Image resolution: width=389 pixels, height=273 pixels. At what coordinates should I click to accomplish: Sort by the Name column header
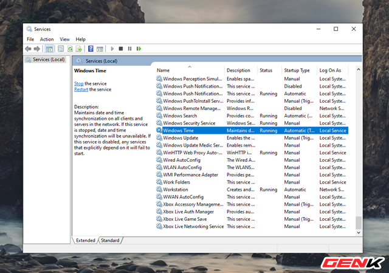pyautogui.click(x=190, y=71)
